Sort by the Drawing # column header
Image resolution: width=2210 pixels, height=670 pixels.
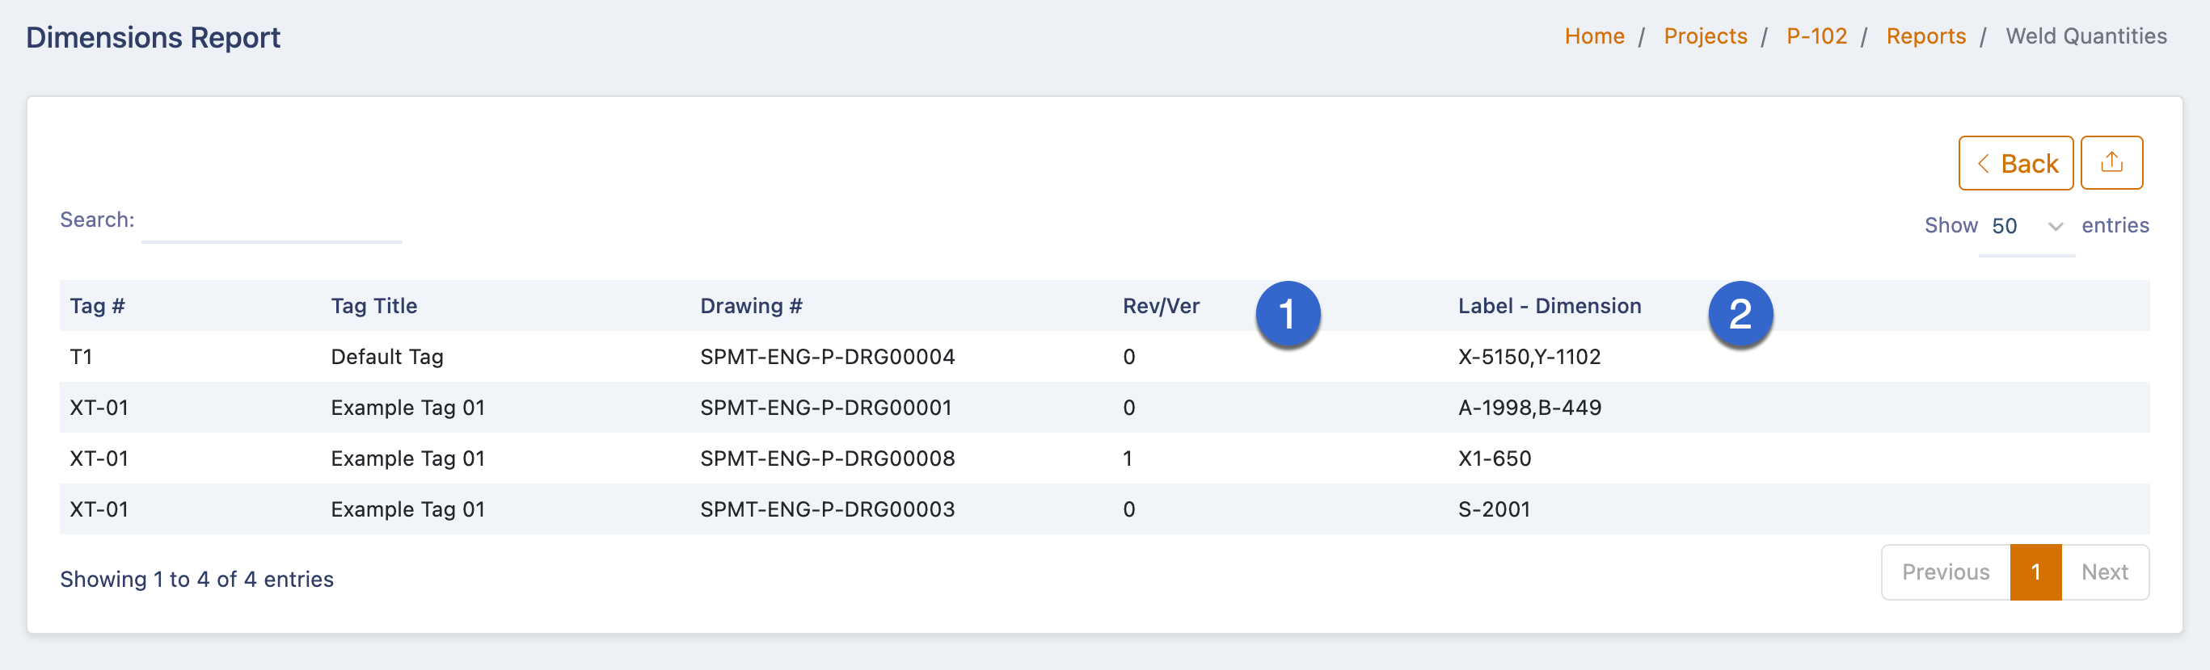751,306
